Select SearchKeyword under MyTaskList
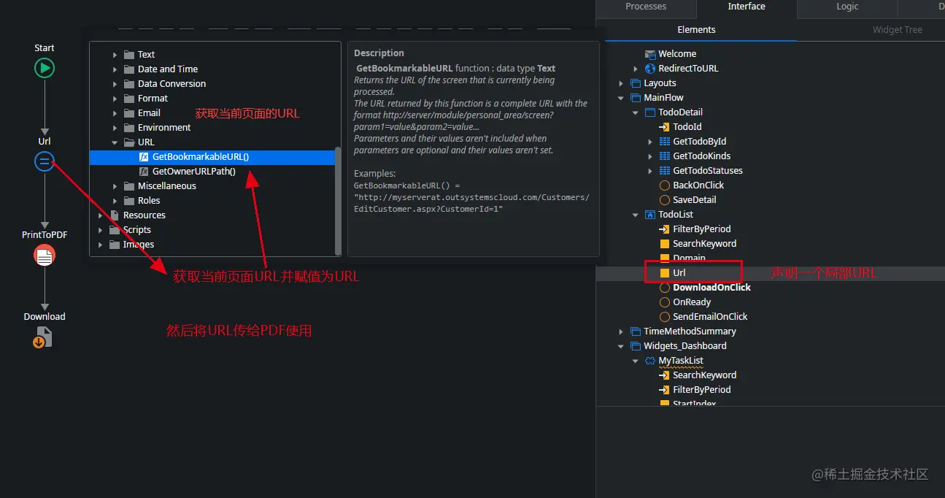Viewport: 945px width, 498px height. [704, 375]
